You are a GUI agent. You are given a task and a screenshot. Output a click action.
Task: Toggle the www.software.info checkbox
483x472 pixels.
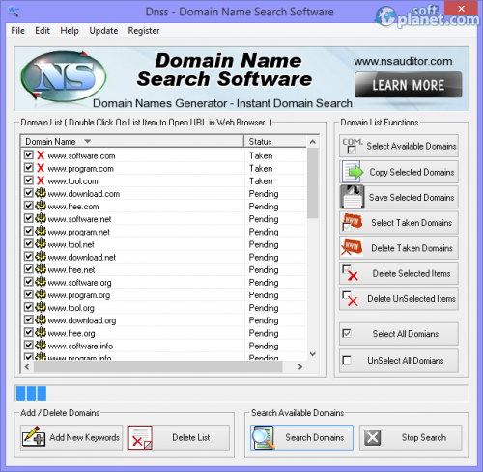point(29,345)
